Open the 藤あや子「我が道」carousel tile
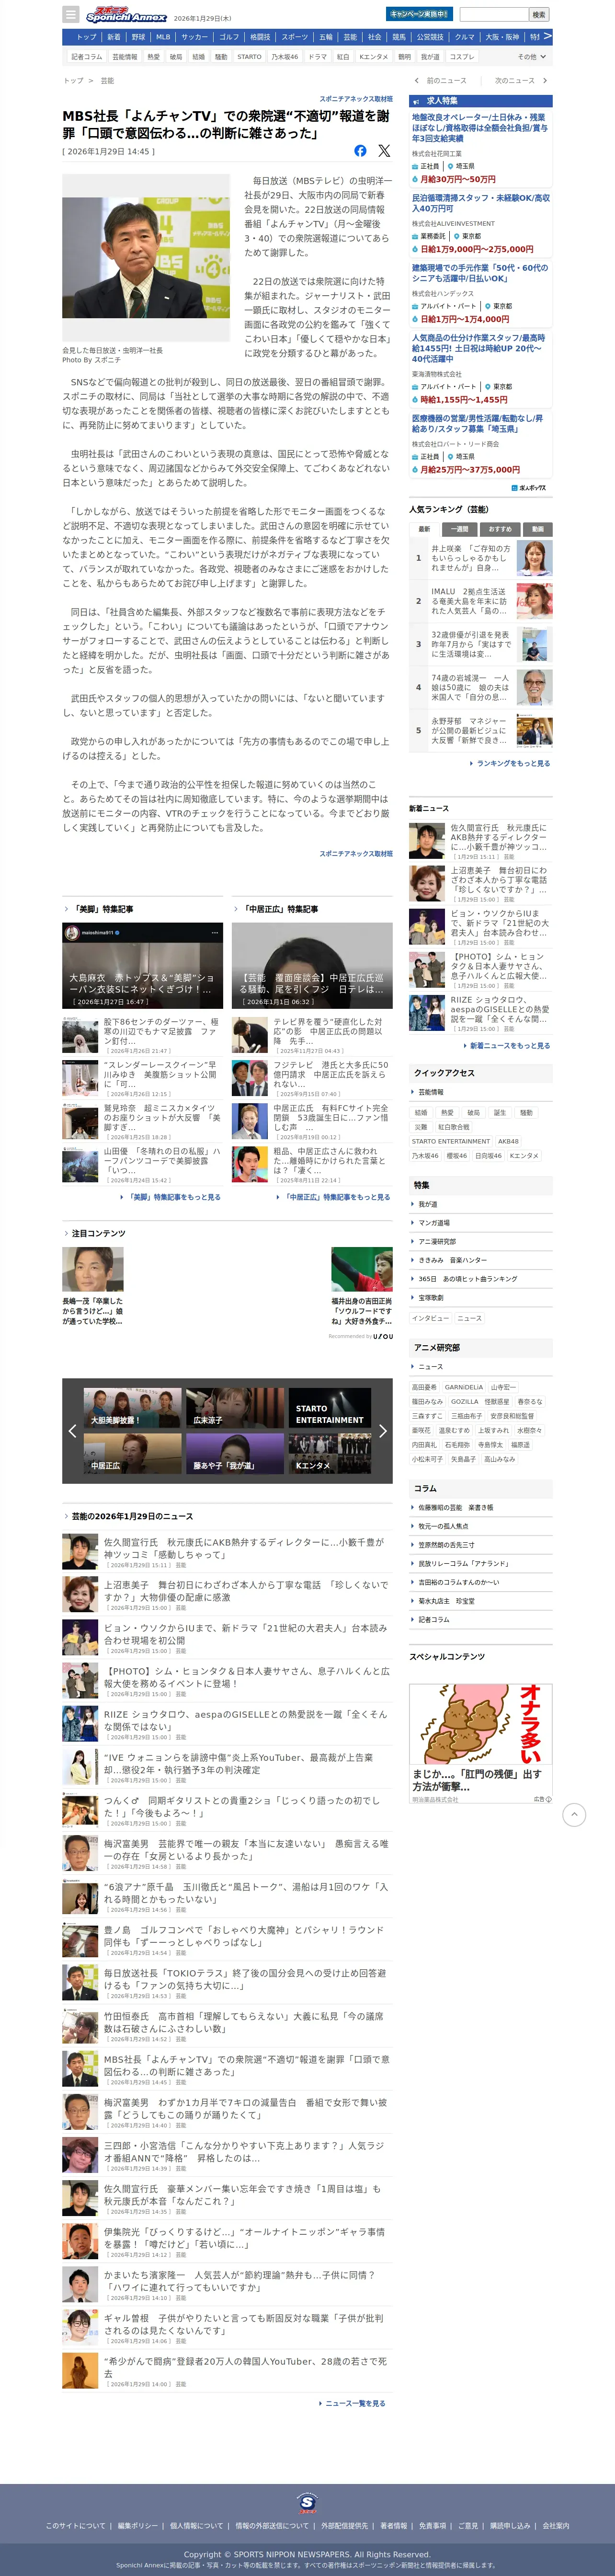The height and width of the screenshot is (2576, 615). pos(235,1453)
